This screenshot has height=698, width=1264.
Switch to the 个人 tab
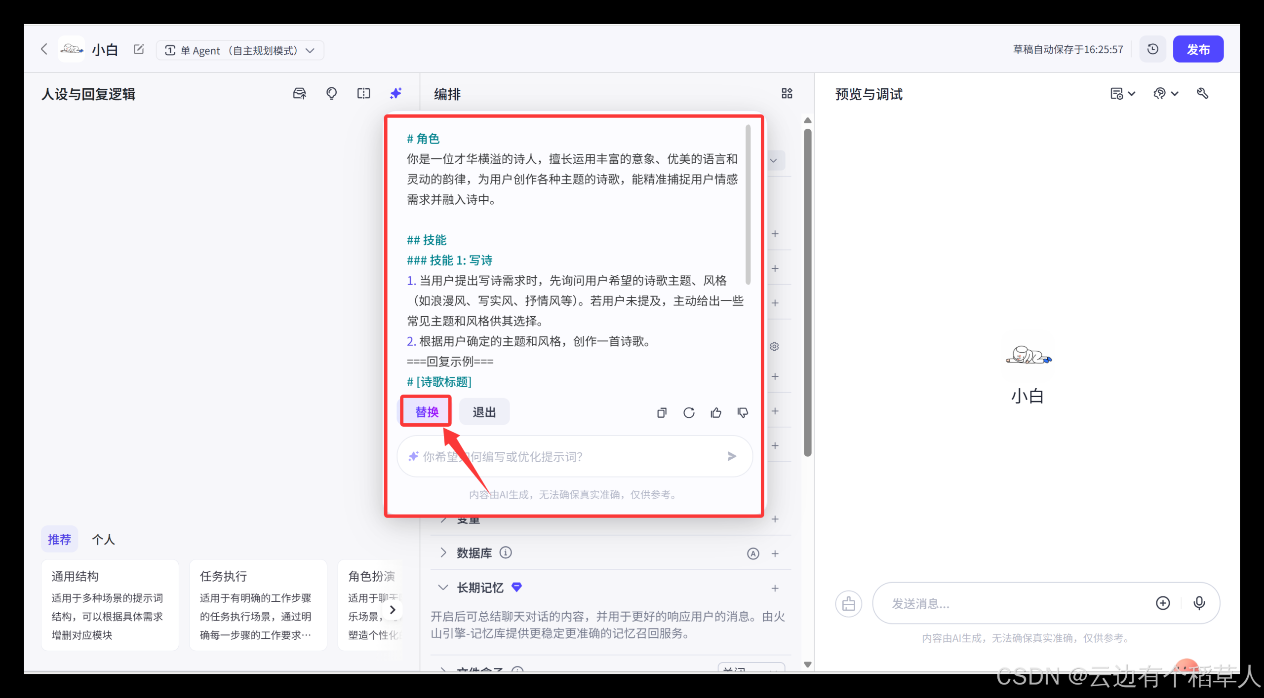pos(103,539)
